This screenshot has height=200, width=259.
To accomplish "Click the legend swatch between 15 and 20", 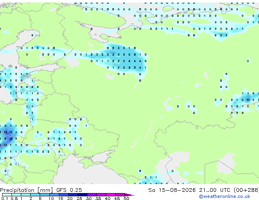I will click(x=63, y=195).
